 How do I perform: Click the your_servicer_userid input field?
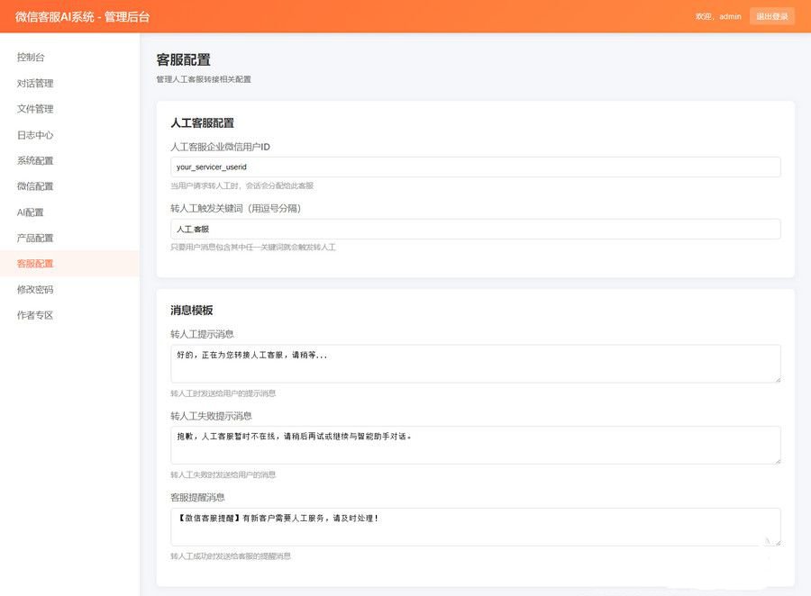pyautogui.click(x=475, y=167)
